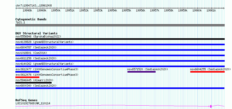Open the nsv6600340 Sedlazeck2020 label
232x109 pixels.
click(36, 86)
